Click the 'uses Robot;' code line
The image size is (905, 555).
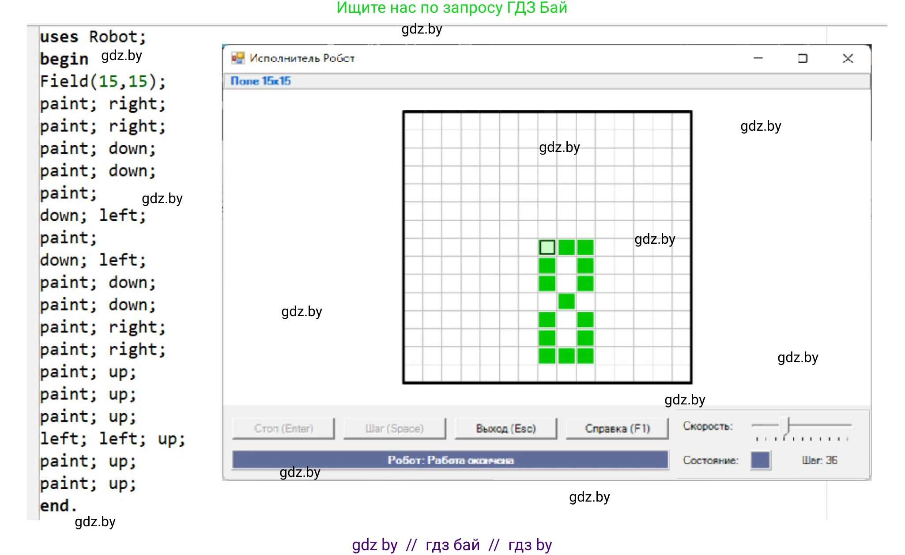[x=93, y=37]
